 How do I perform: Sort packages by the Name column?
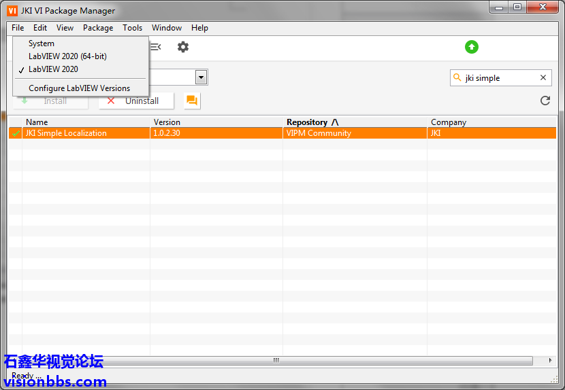click(37, 122)
